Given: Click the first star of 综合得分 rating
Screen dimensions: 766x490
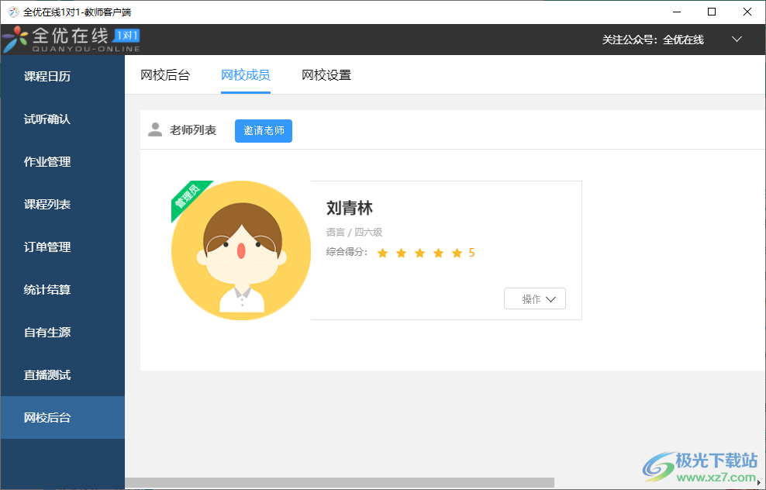Looking at the screenshot, I should (x=382, y=252).
